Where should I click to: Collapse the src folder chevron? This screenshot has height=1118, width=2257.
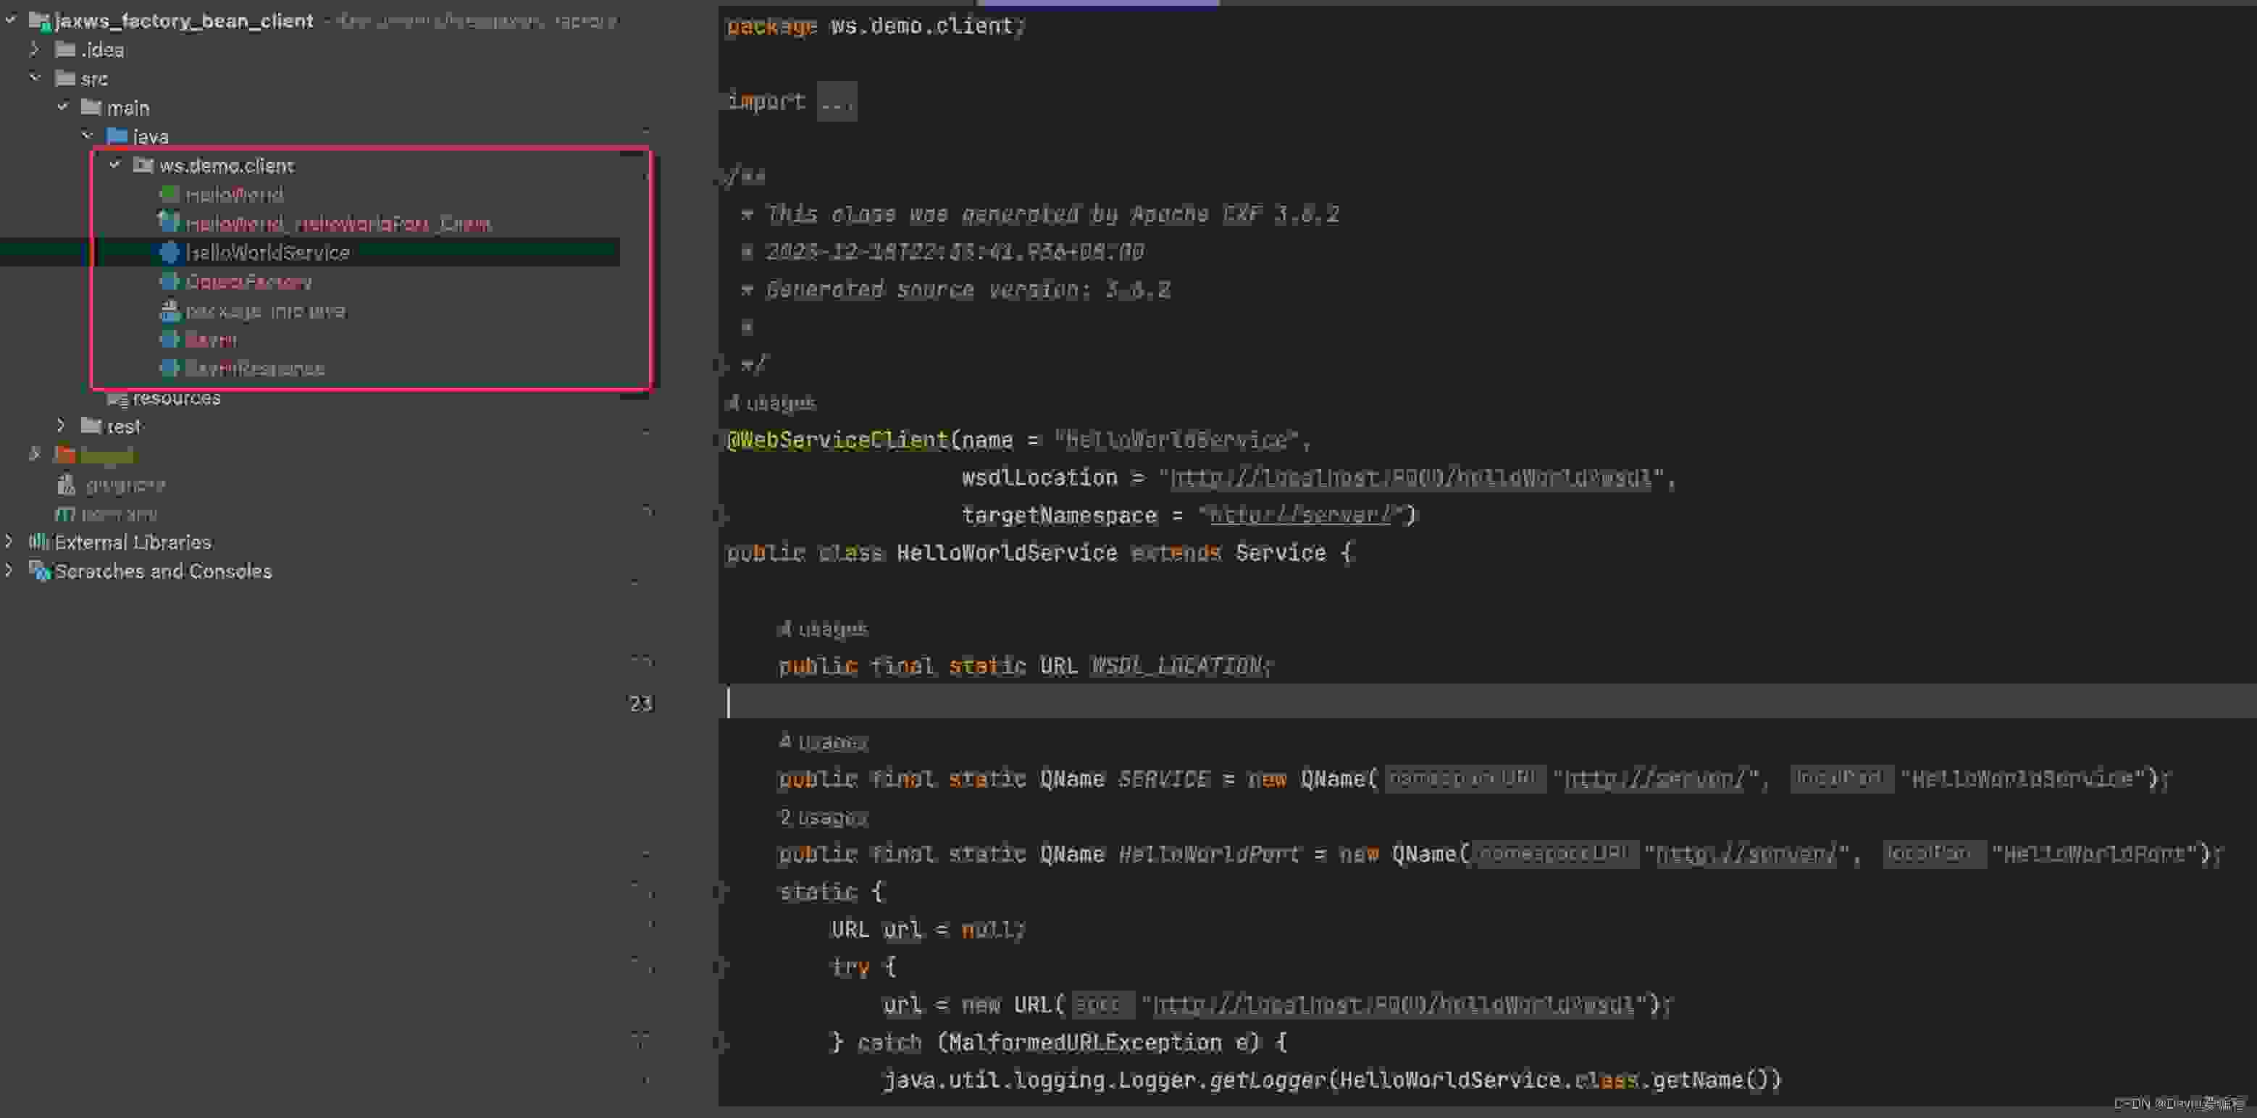[x=35, y=78]
